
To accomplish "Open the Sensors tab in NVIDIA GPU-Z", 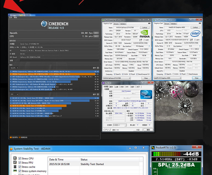I will coord(116,24).
